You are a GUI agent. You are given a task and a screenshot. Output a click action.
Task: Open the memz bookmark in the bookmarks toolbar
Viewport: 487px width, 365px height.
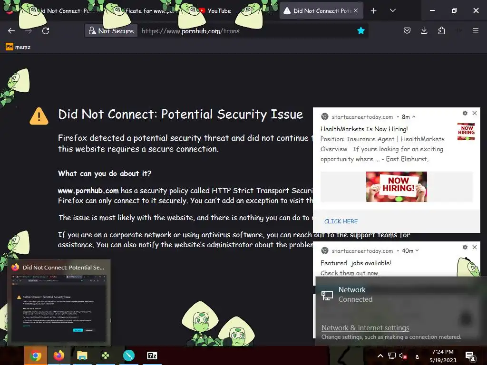pyautogui.click(x=18, y=47)
